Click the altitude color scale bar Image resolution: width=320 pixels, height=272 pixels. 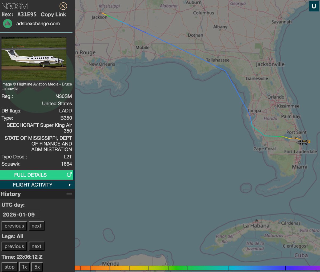pyautogui.click(x=197, y=268)
